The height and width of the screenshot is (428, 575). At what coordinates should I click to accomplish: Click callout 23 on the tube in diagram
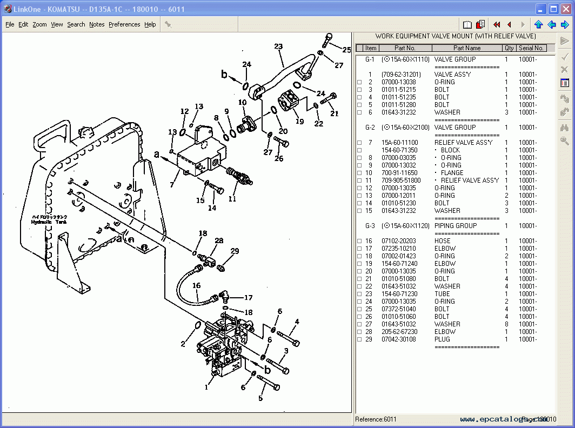278,46
